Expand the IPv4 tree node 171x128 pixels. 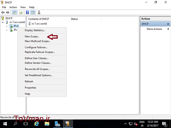pos(7,26)
